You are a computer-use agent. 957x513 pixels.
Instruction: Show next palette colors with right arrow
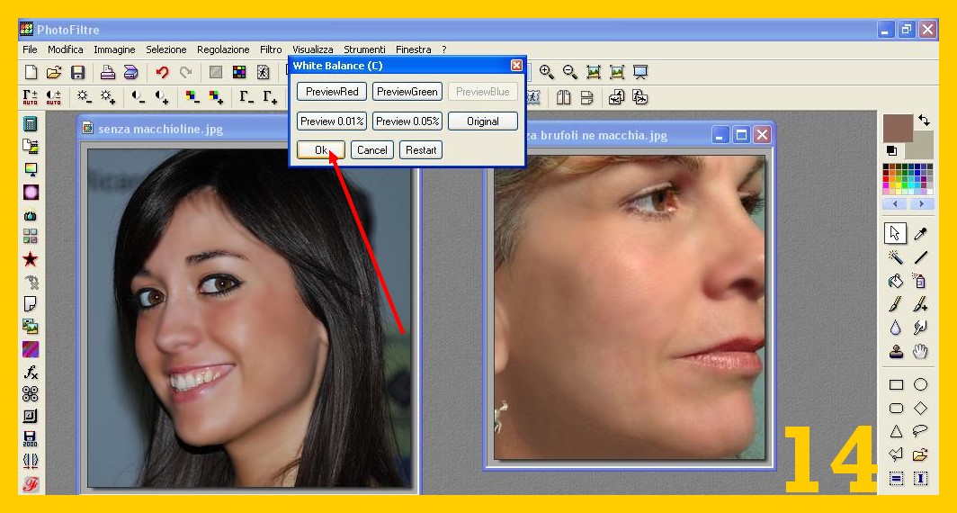[x=921, y=204]
